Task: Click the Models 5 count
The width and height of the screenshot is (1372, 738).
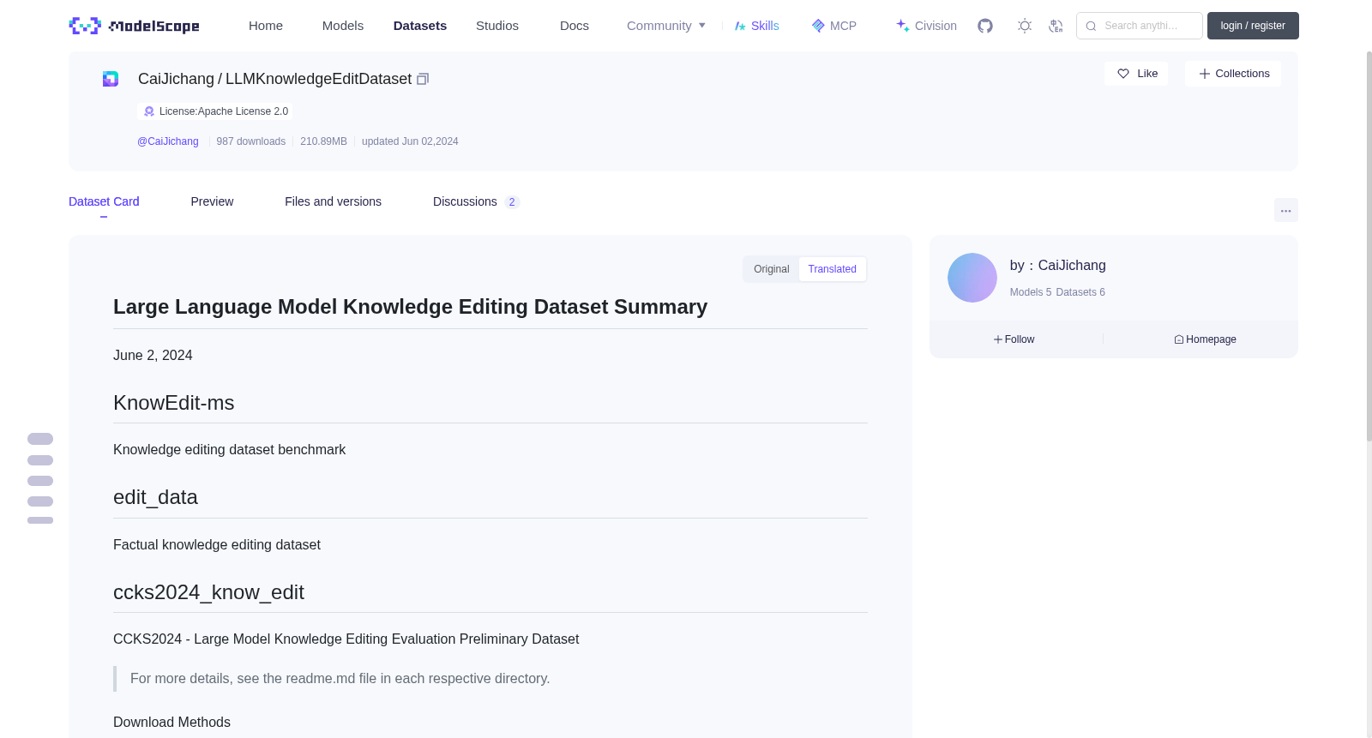Action: 1031,292
